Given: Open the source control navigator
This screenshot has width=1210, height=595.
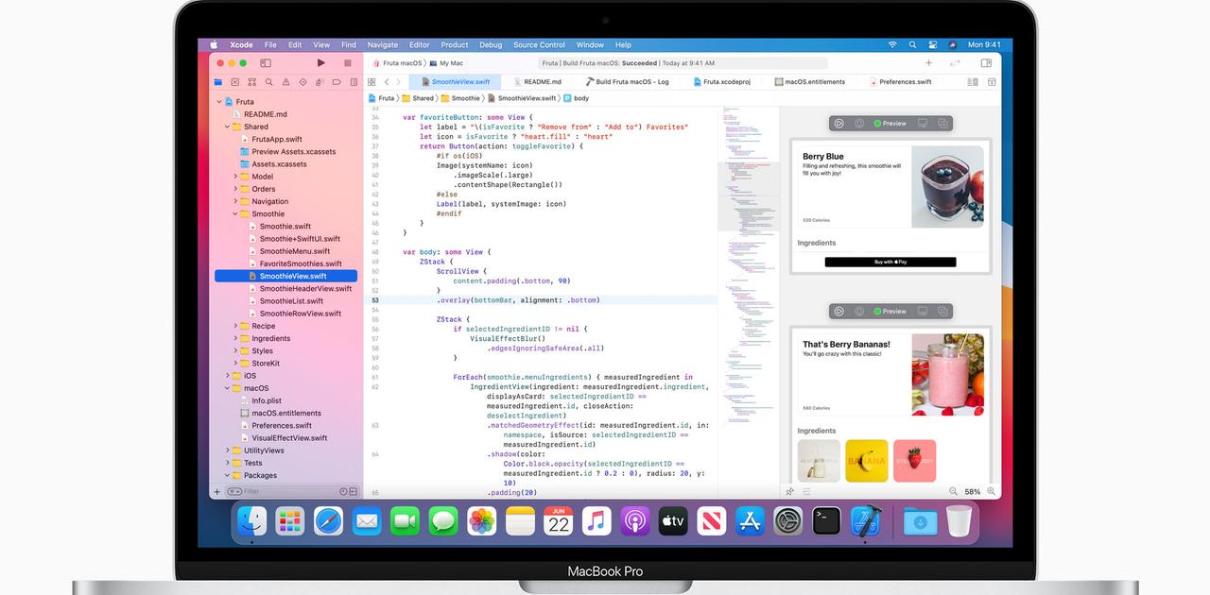Looking at the screenshot, I should point(235,82).
